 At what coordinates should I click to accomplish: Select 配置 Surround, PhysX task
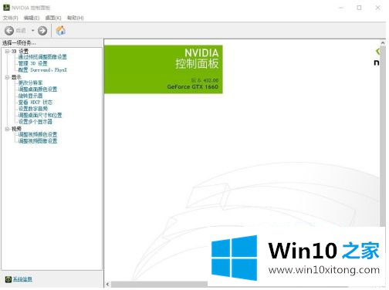(x=42, y=69)
